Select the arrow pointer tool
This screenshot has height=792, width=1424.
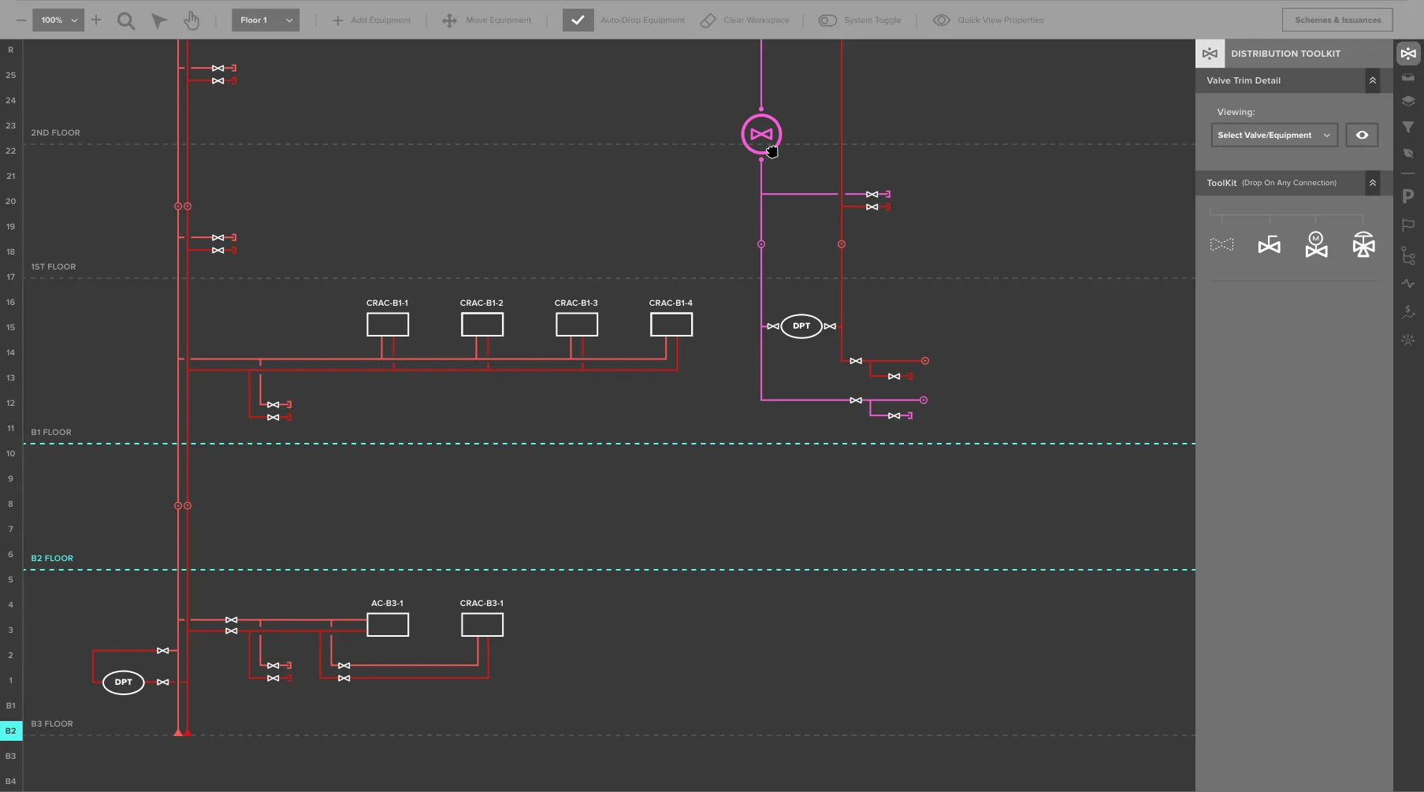coord(159,20)
